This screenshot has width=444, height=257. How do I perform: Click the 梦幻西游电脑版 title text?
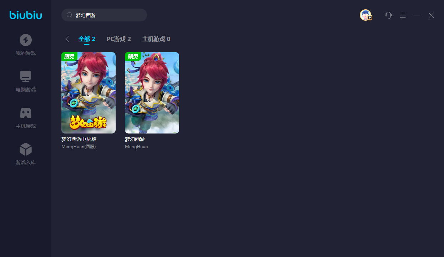[x=79, y=139]
